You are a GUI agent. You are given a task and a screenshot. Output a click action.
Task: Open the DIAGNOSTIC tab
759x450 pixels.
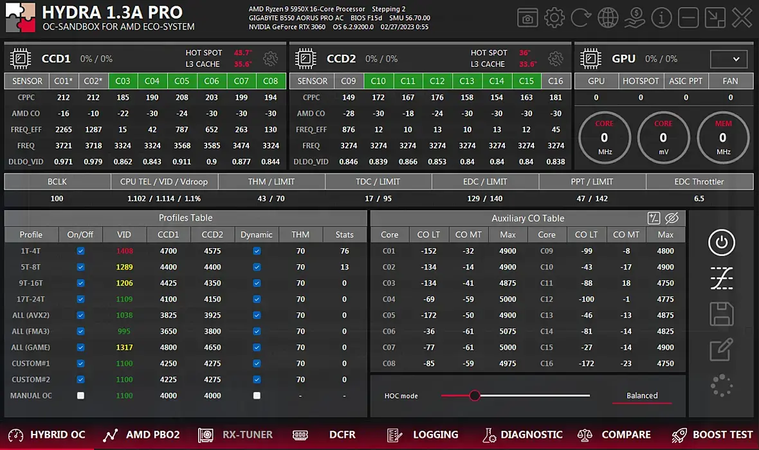click(522, 435)
